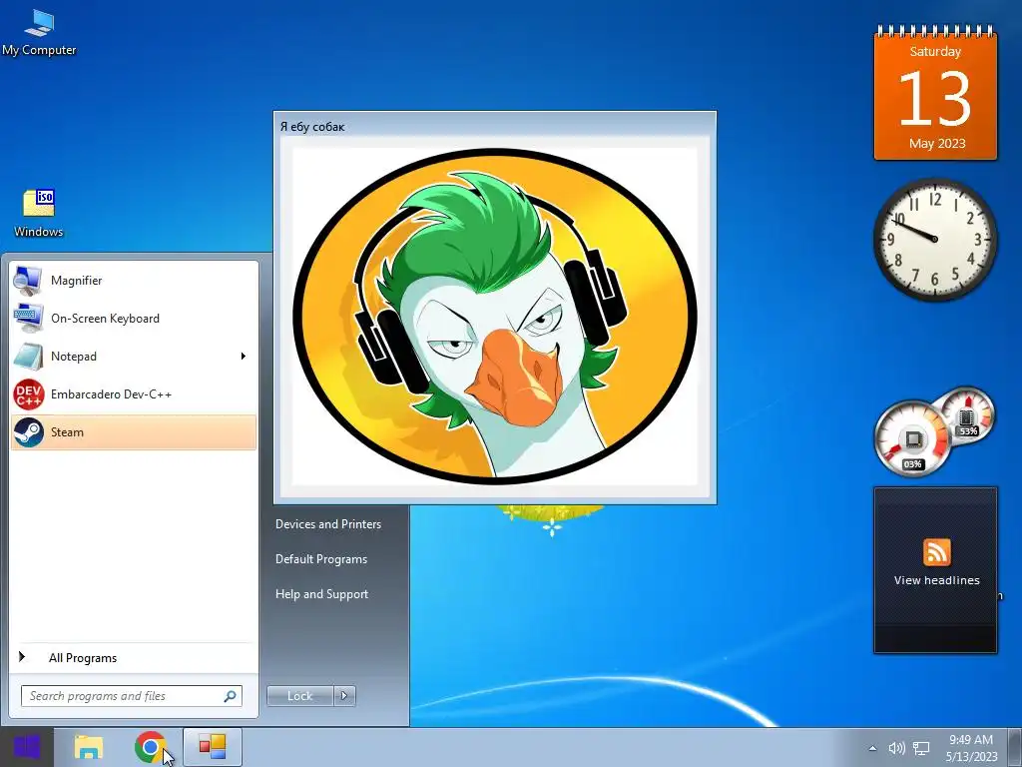This screenshot has height=767, width=1022.
Task: Click the Я ебу собак window title
Action: click(312, 127)
